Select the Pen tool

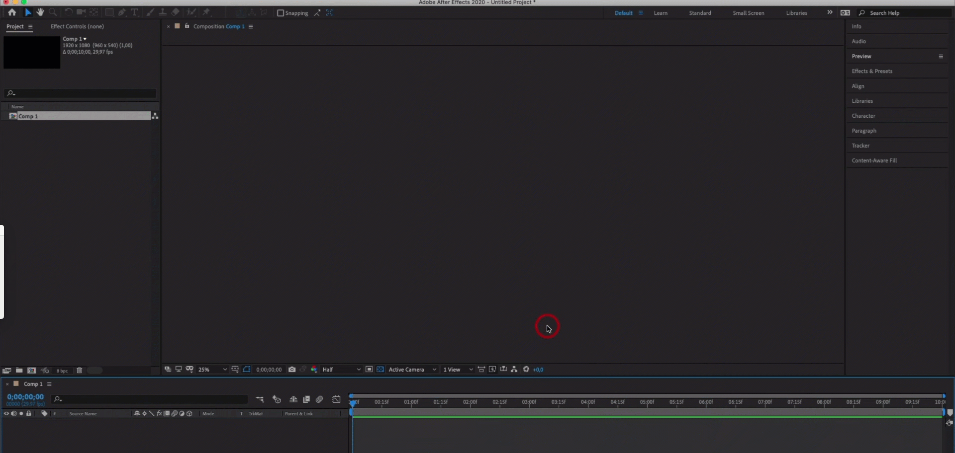click(122, 12)
